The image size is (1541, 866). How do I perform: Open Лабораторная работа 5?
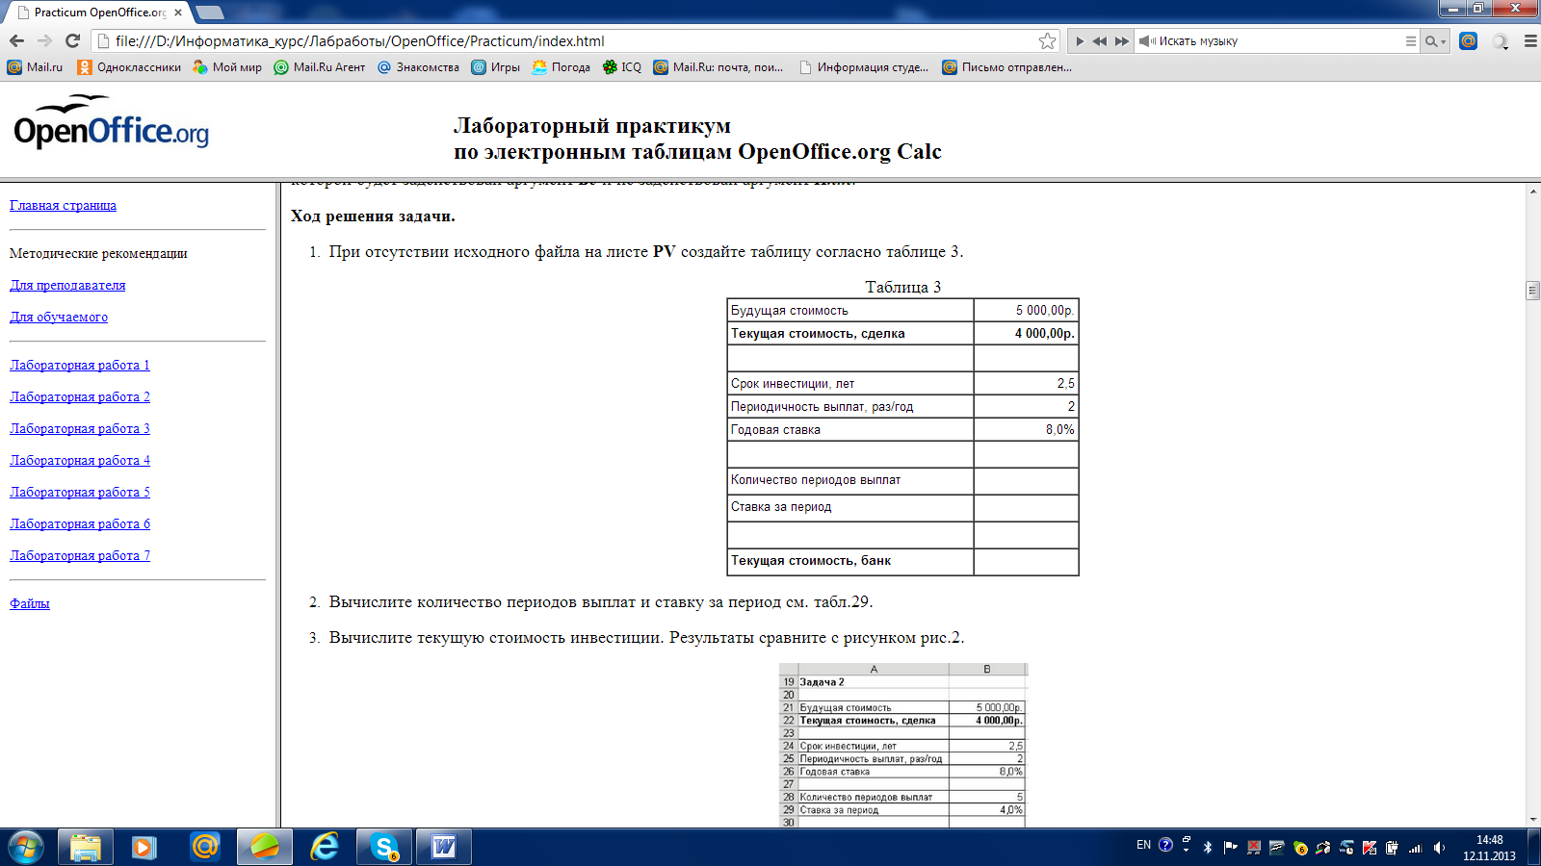pos(80,492)
